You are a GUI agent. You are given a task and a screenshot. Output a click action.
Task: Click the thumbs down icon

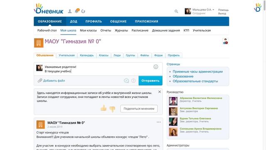[112, 109]
